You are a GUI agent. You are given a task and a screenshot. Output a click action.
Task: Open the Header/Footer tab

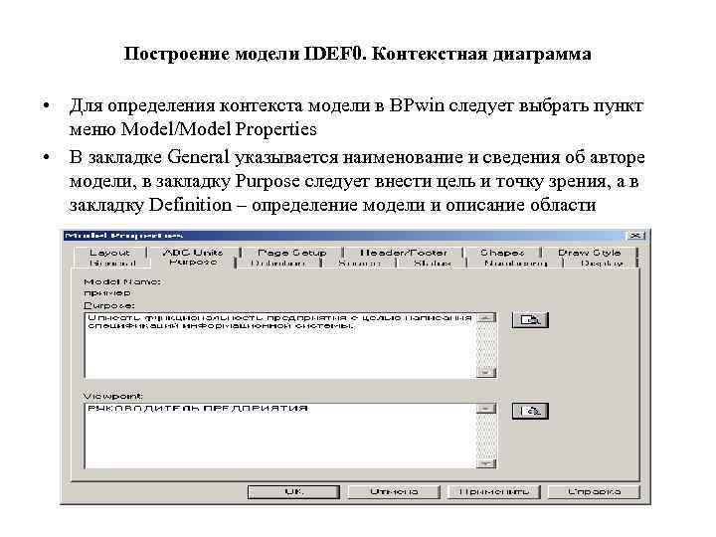point(403,253)
